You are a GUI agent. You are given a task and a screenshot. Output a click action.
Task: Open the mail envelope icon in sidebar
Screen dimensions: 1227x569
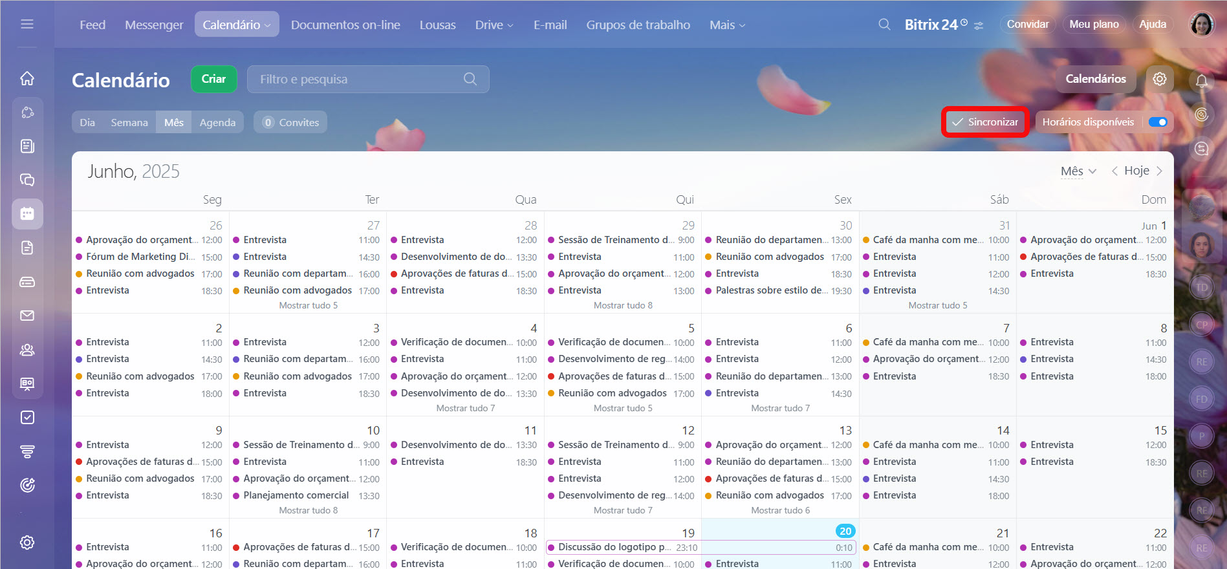tap(27, 316)
